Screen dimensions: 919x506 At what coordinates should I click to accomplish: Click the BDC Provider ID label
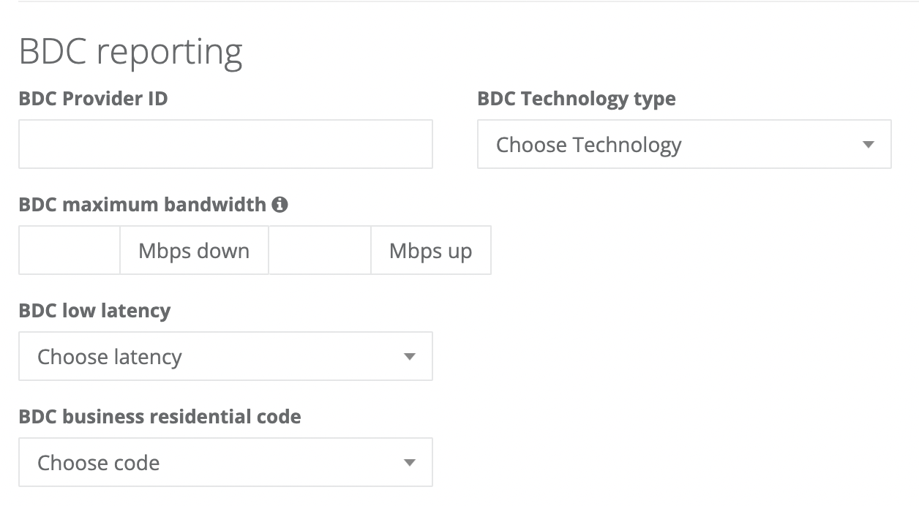92,99
